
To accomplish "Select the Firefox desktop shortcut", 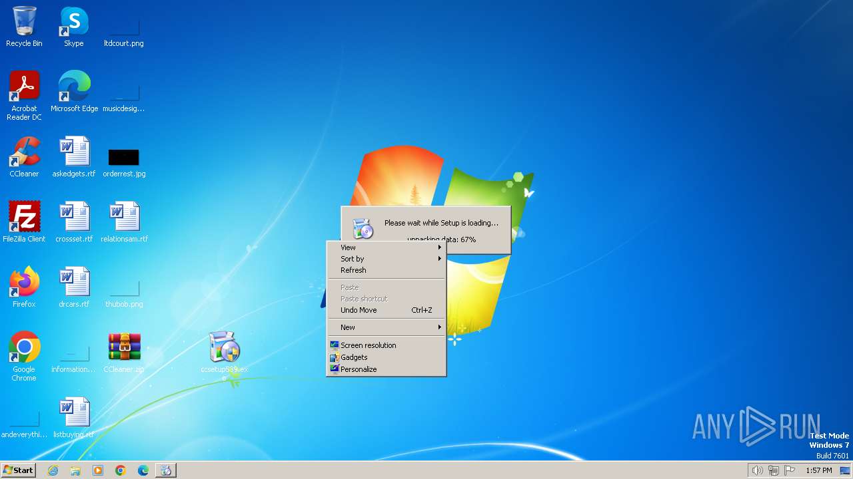I will point(24,287).
